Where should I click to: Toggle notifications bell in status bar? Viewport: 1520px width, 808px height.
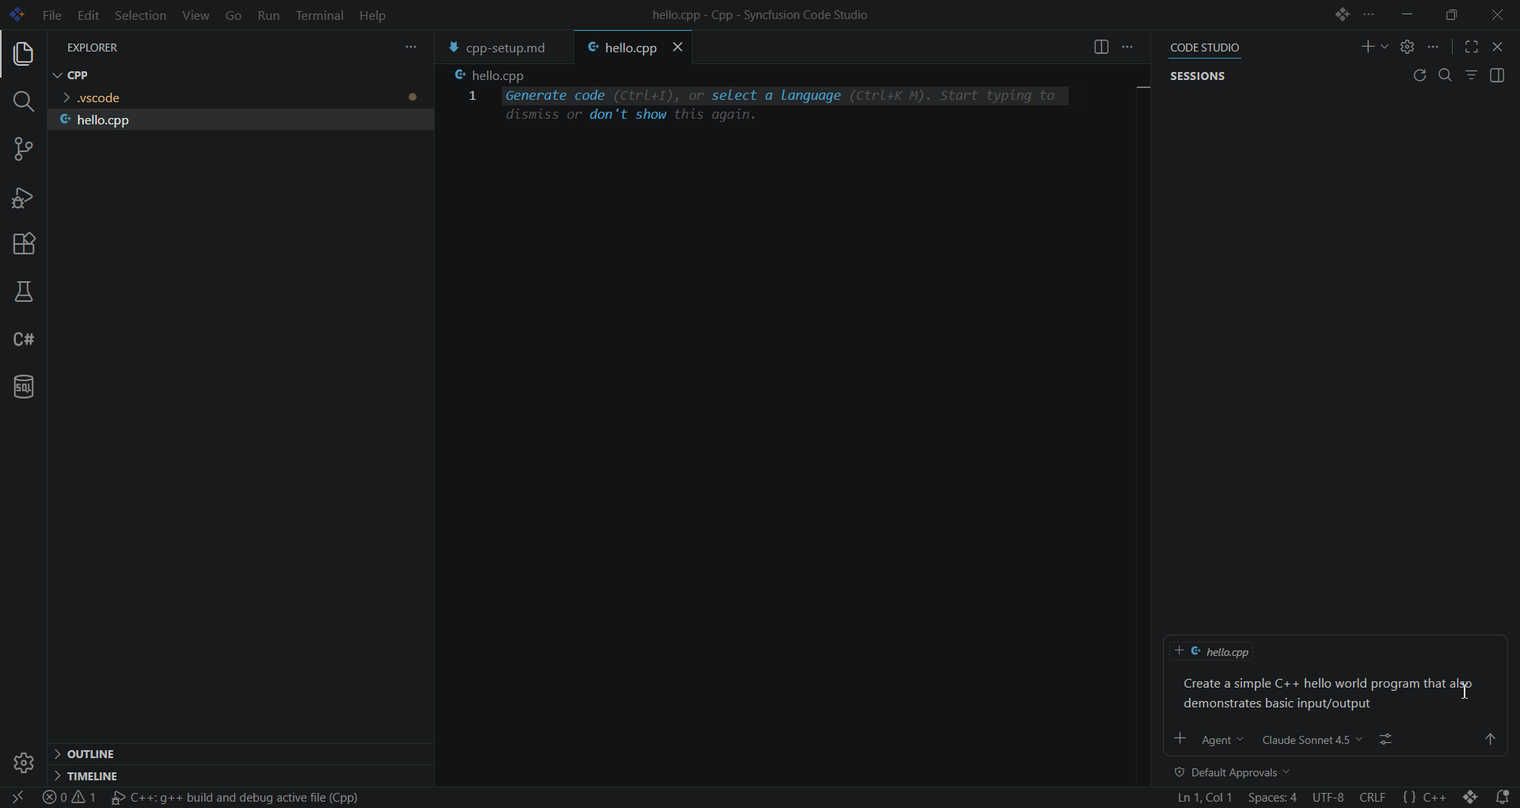tap(1503, 797)
